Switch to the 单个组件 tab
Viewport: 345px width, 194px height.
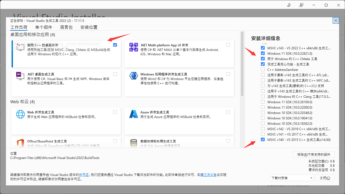click(x=44, y=27)
